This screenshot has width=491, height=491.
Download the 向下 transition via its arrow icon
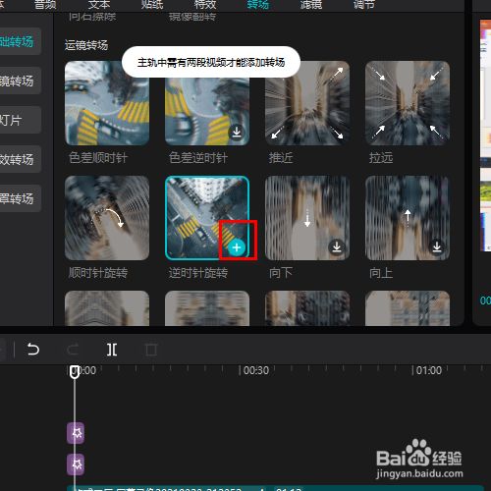(337, 246)
